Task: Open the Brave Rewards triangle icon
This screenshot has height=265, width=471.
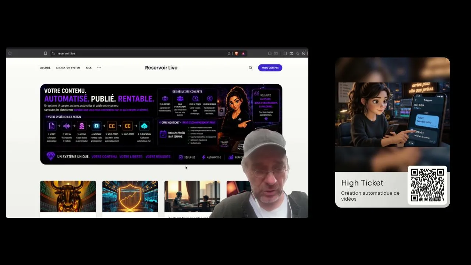Action: tap(243, 53)
